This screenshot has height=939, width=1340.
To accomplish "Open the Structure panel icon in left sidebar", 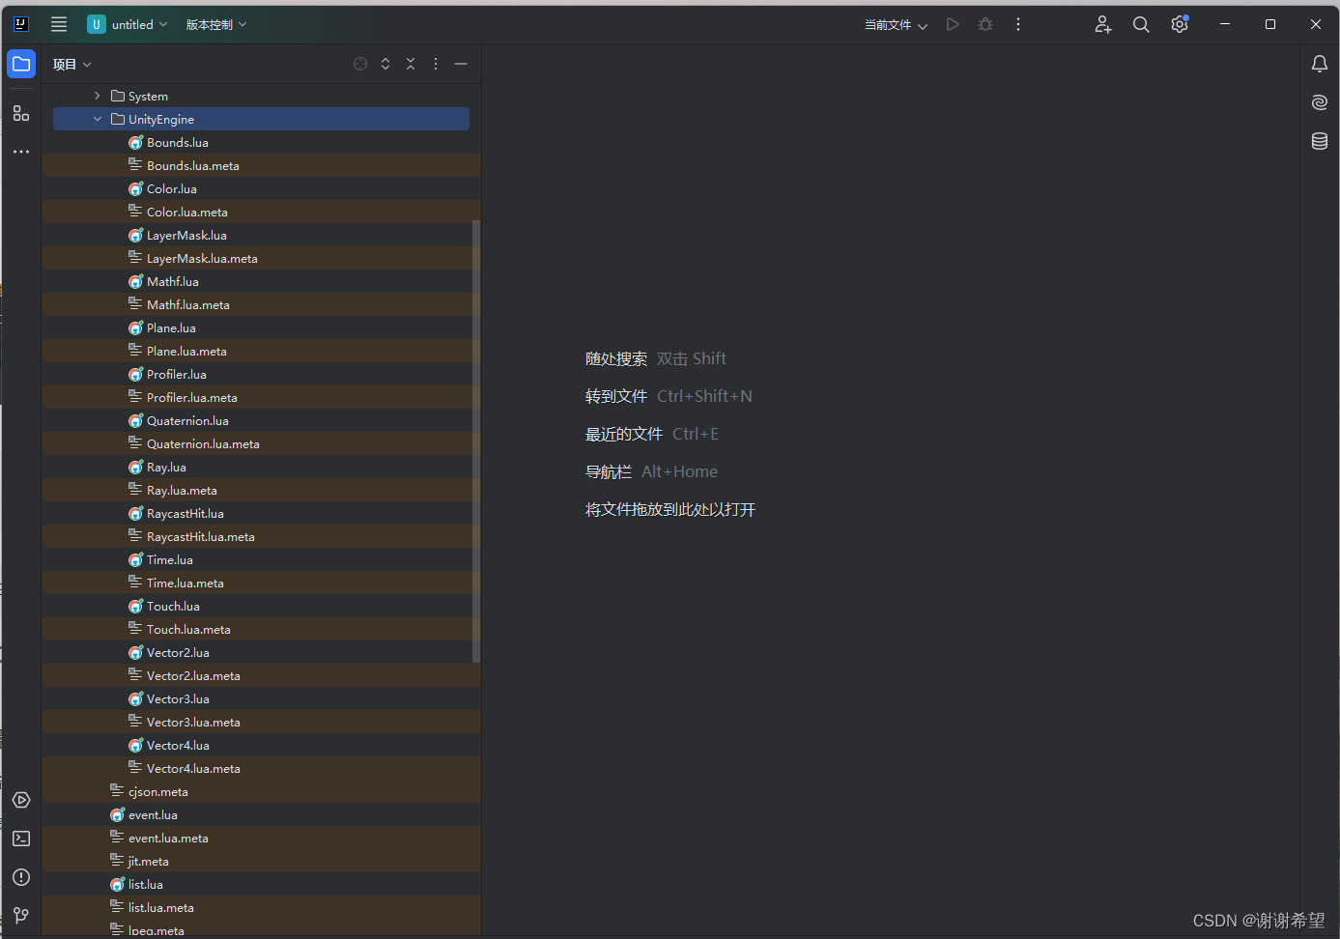I will pos(20,112).
